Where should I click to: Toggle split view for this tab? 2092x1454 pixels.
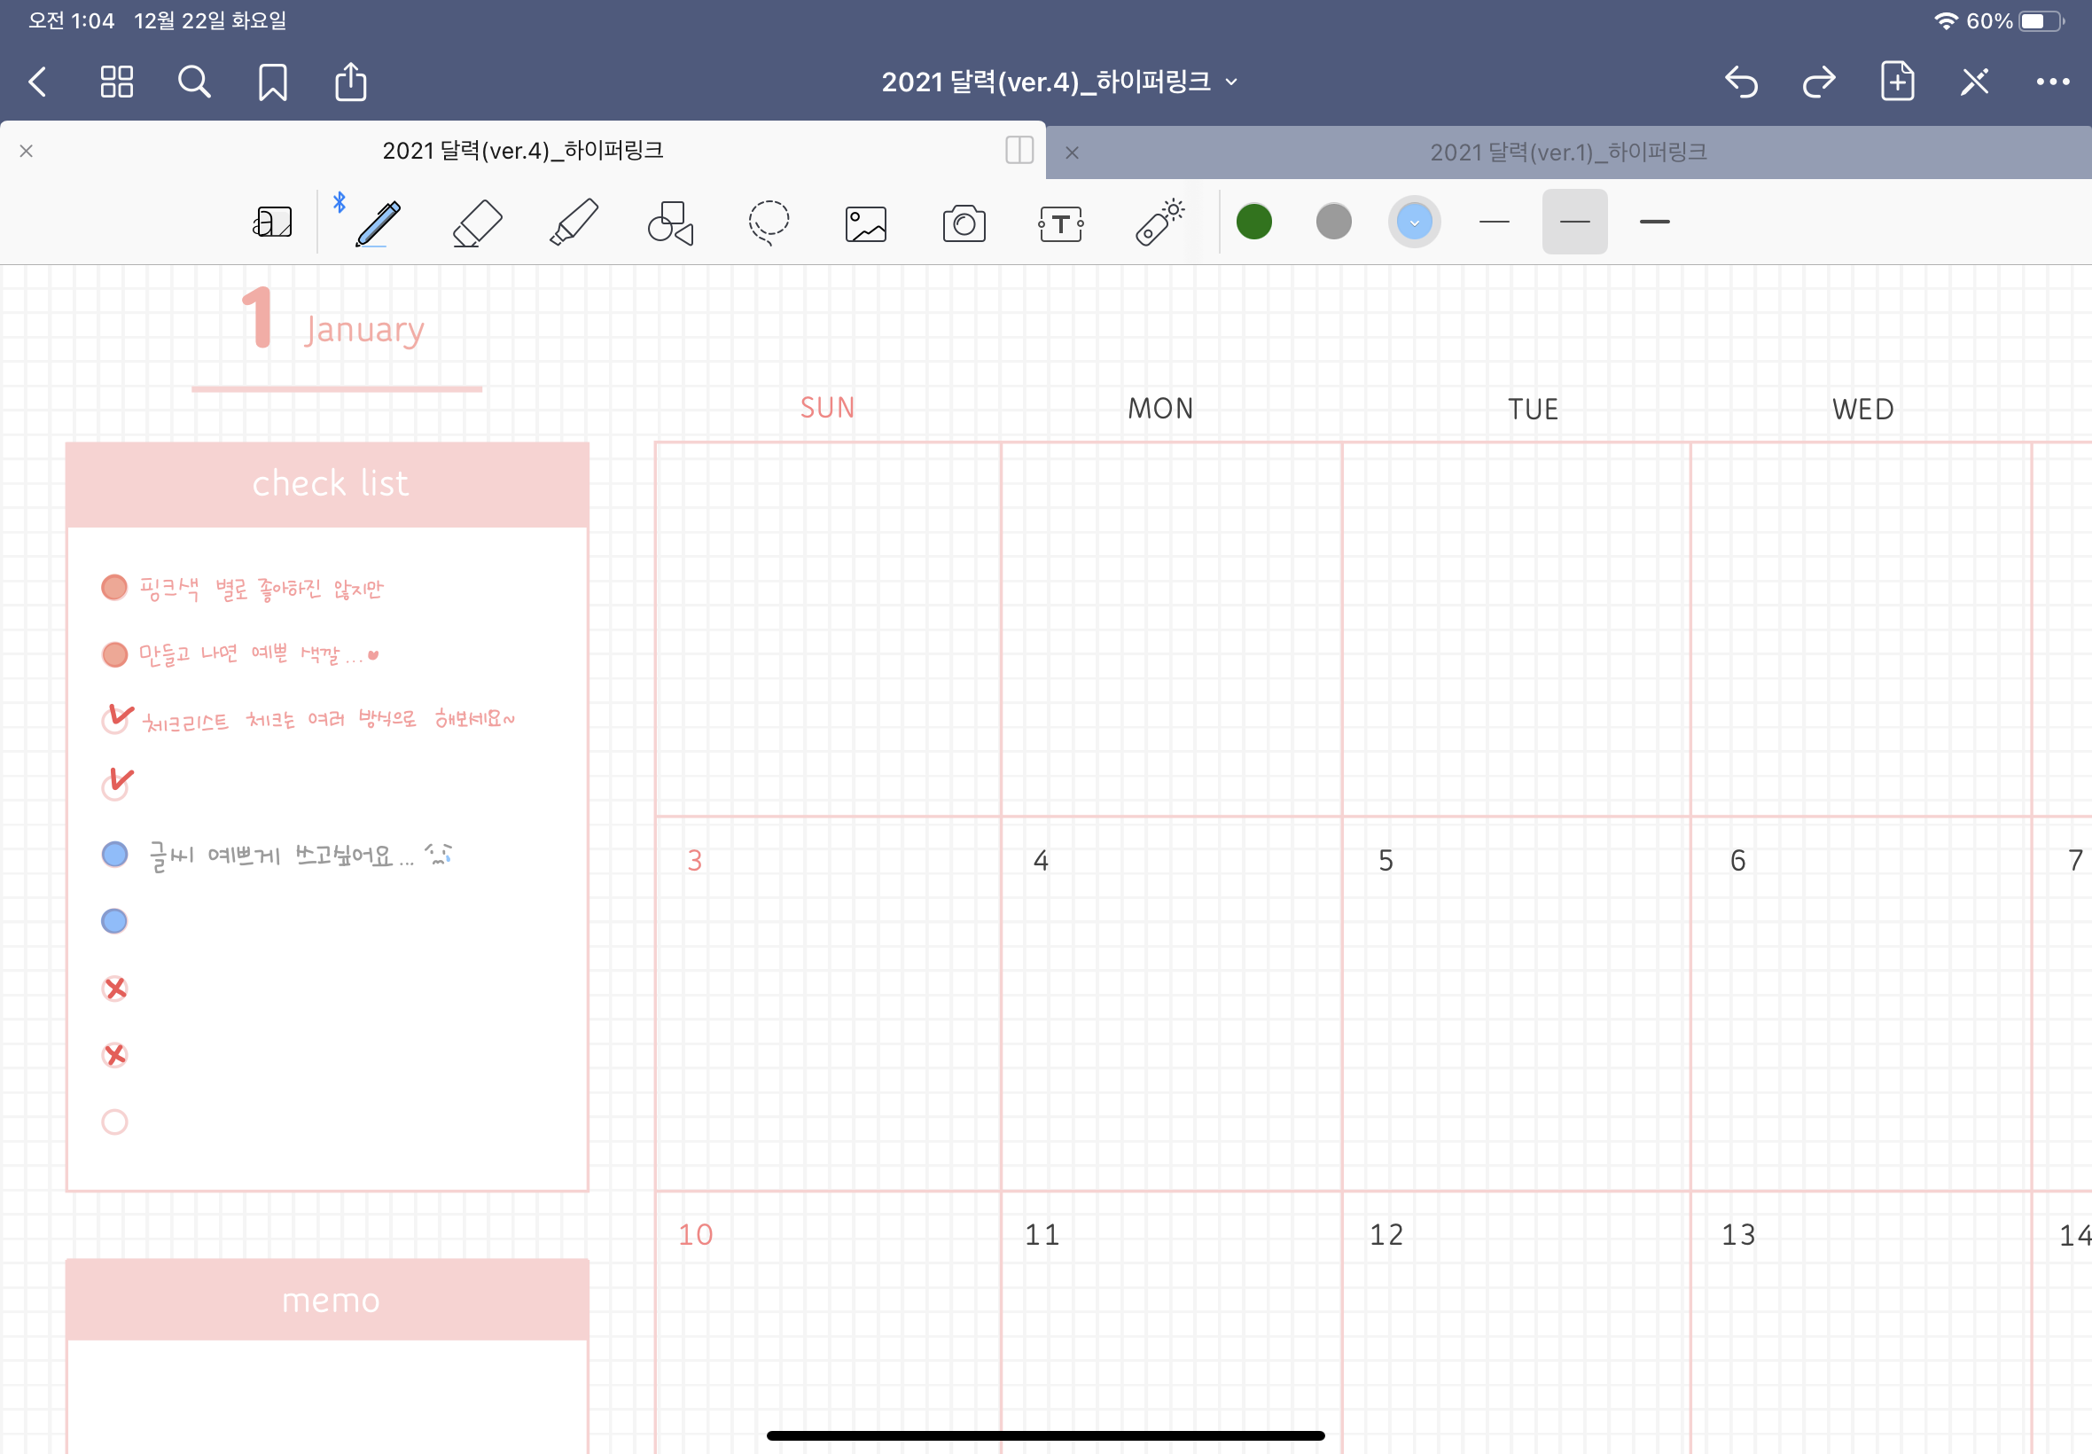[1019, 151]
